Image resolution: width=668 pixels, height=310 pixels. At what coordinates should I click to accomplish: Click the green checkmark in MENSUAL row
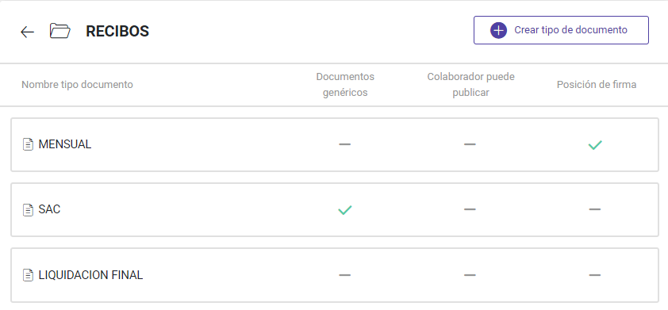[x=595, y=145]
